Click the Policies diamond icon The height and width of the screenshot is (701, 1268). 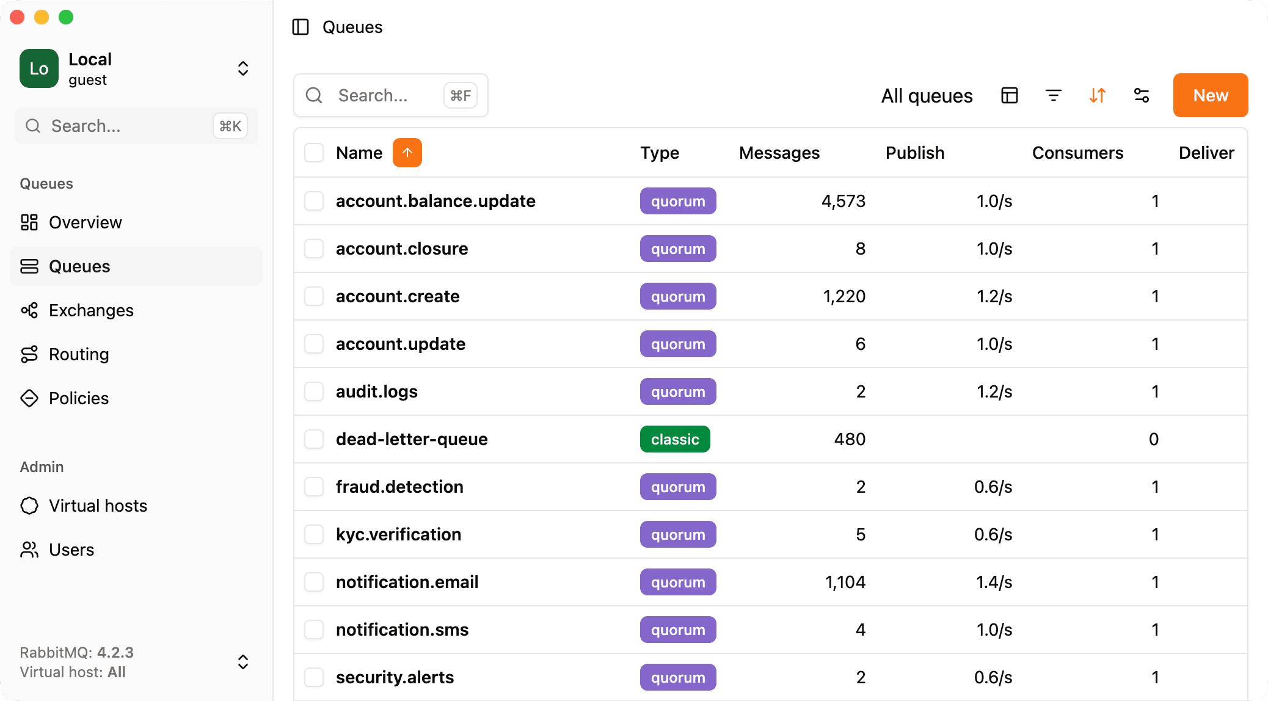click(x=29, y=398)
